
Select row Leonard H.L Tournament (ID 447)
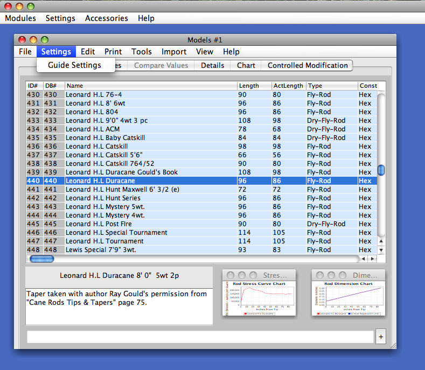click(x=201, y=241)
